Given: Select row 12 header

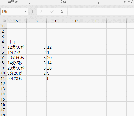Looking at the screenshot, I should click(3, 84).
